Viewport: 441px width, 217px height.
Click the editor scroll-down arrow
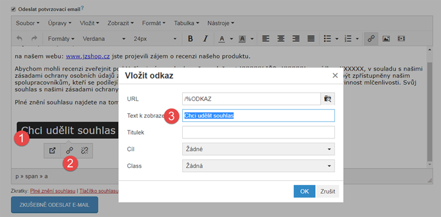pyautogui.click(x=430, y=164)
